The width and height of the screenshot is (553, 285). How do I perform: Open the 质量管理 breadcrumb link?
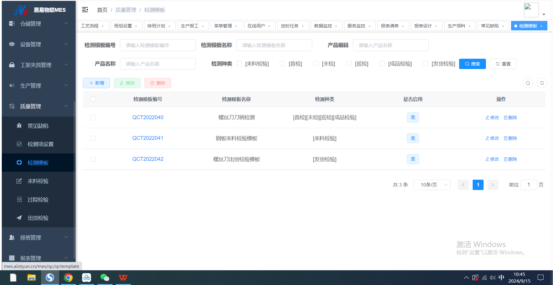tap(126, 10)
